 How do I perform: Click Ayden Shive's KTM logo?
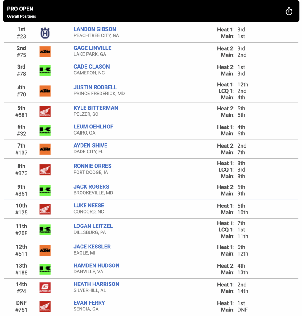(x=45, y=149)
